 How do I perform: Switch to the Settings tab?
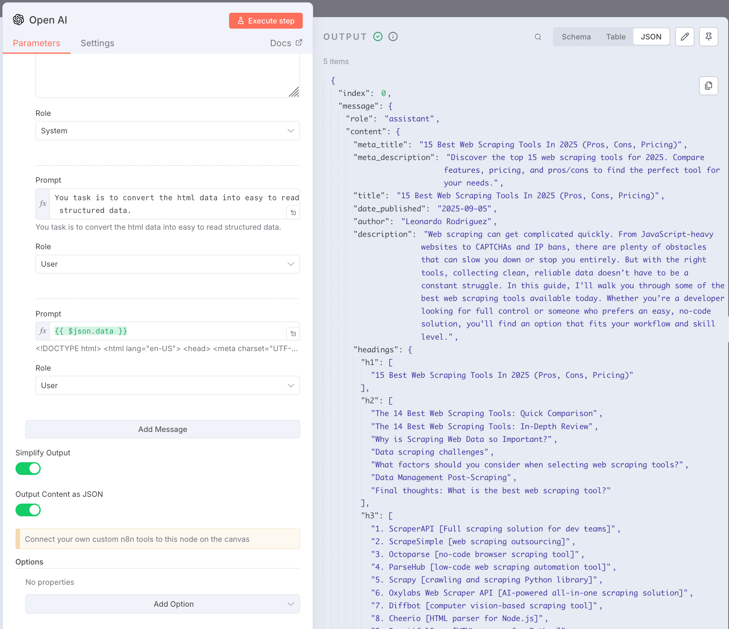click(97, 43)
